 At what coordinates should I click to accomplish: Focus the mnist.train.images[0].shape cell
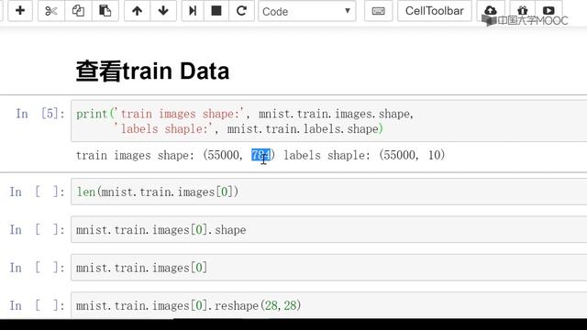[x=328, y=230]
